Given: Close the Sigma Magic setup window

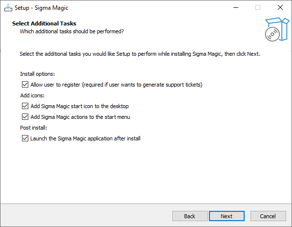Looking at the screenshot, I should (280, 8).
